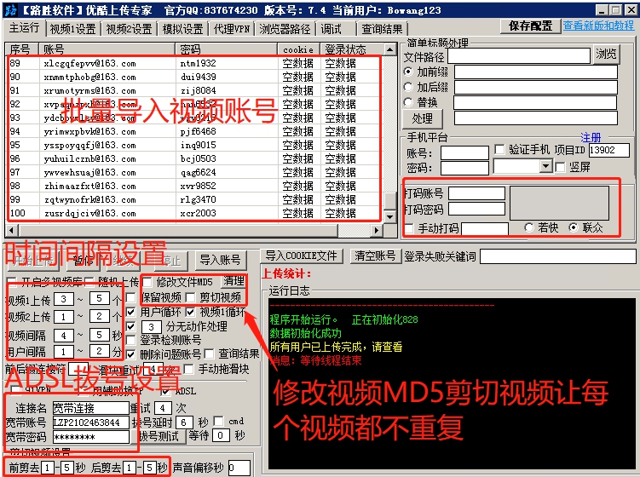Screen dimensions: 640x477
Task: Click the 清理 button
Action: [x=234, y=281]
